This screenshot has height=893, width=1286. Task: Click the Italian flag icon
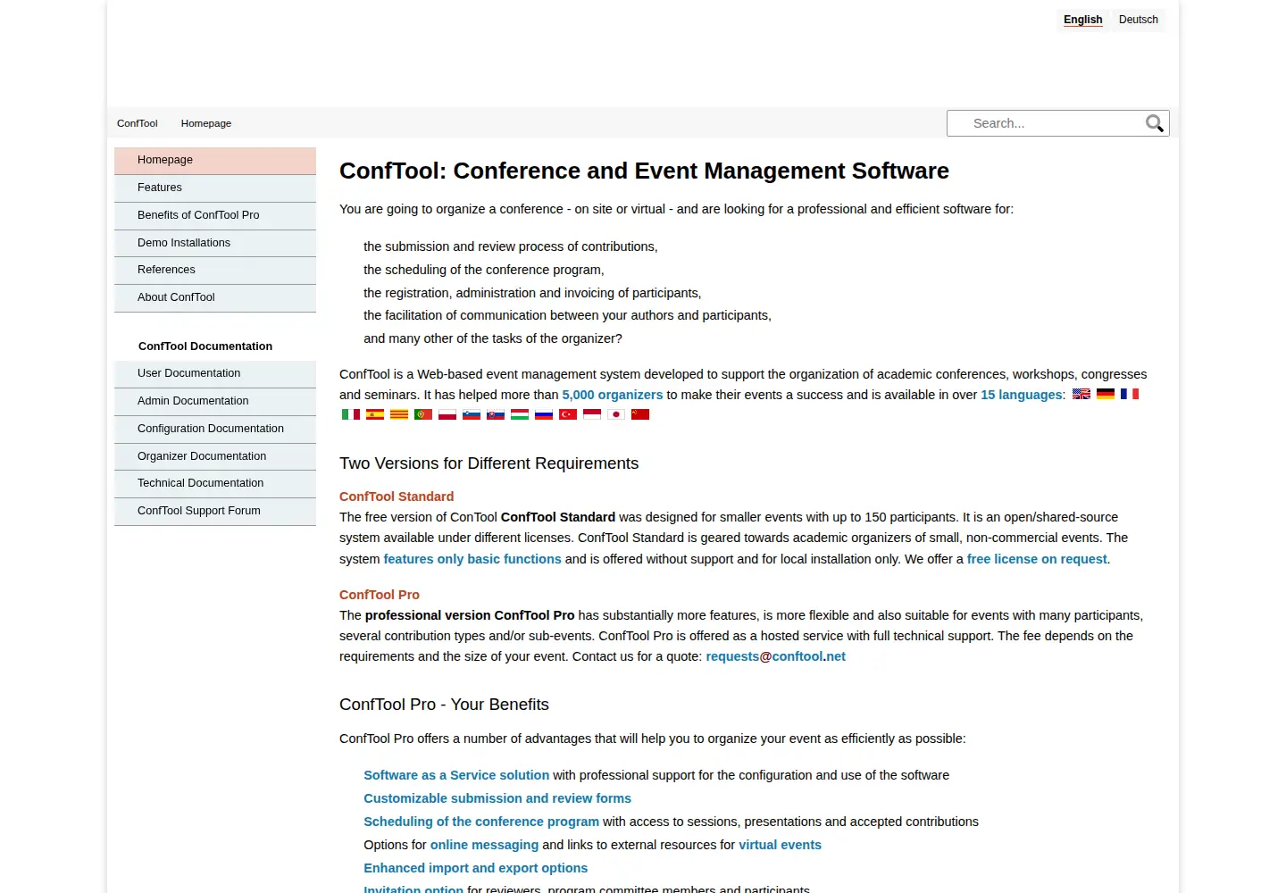[351, 414]
